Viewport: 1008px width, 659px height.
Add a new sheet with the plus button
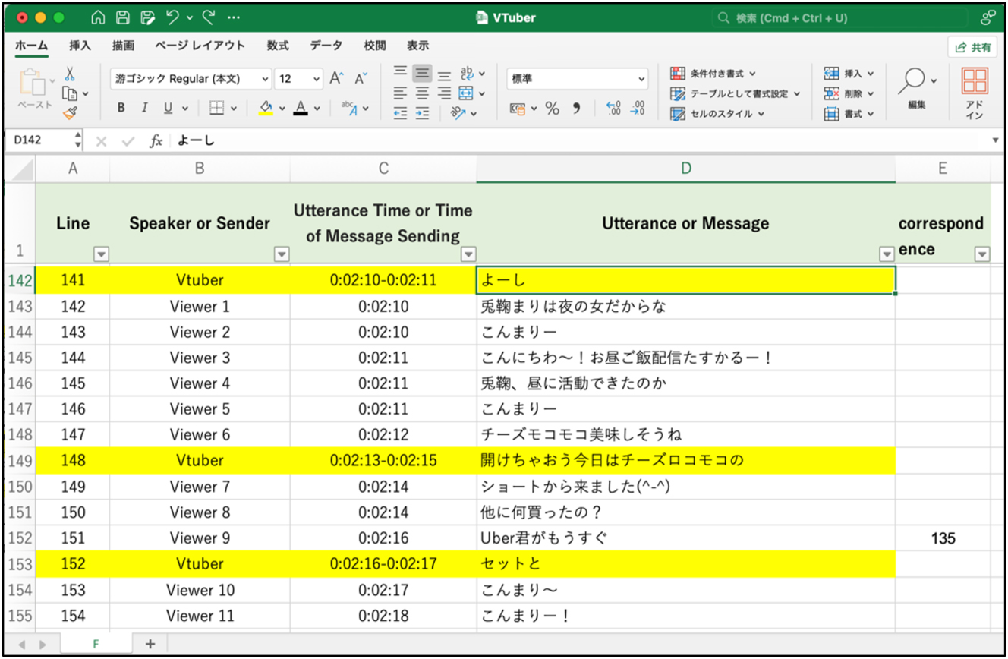tap(150, 643)
